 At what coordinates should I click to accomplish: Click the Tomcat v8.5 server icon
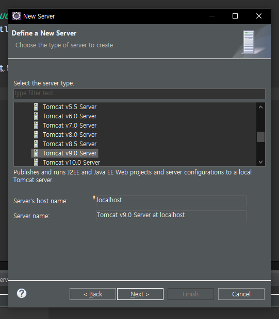click(36, 144)
